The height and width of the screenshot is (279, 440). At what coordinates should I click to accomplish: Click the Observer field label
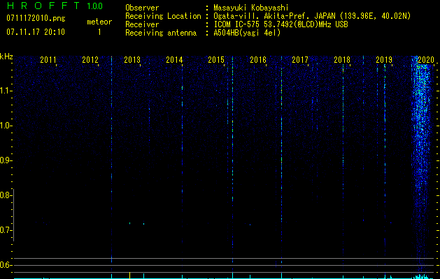pyautogui.click(x=142, y=8)
